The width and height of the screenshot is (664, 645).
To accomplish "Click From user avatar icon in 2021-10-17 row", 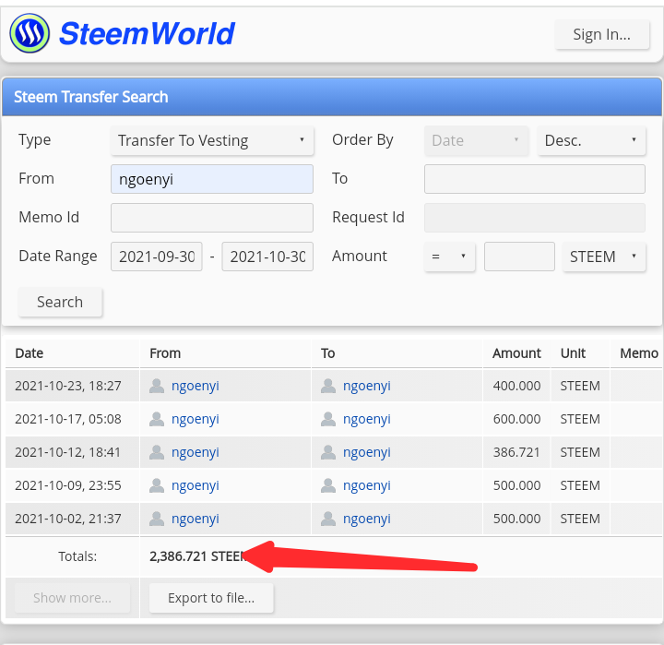I will [x=157, y=419].
